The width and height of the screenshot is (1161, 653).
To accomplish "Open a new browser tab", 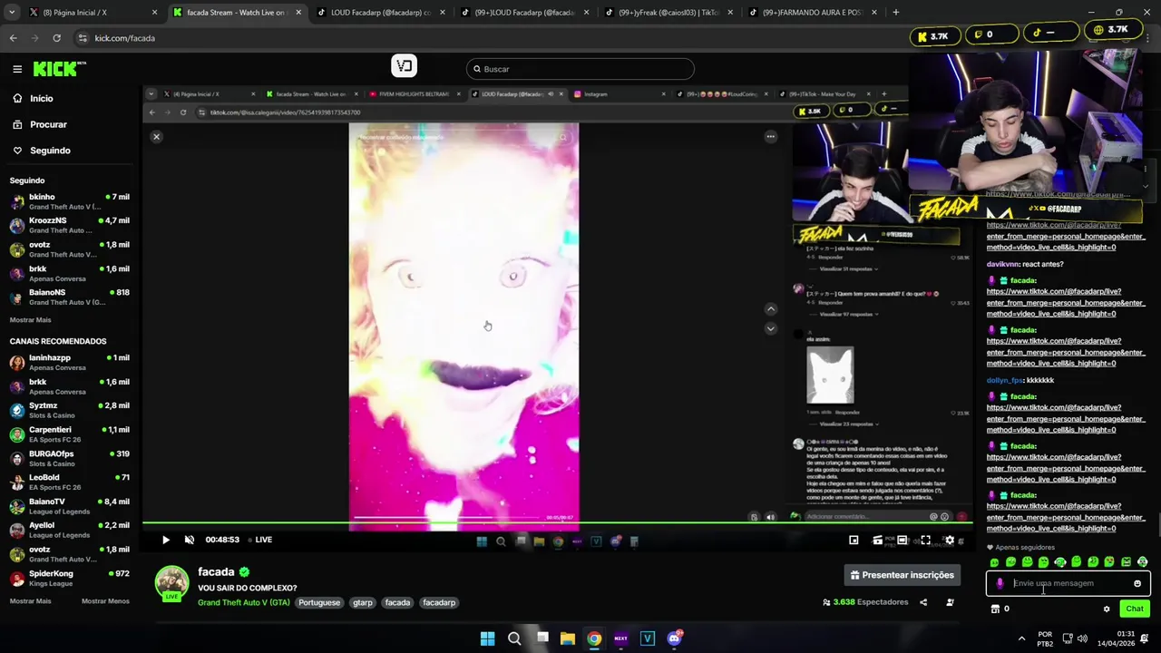I will coord(895,13).
